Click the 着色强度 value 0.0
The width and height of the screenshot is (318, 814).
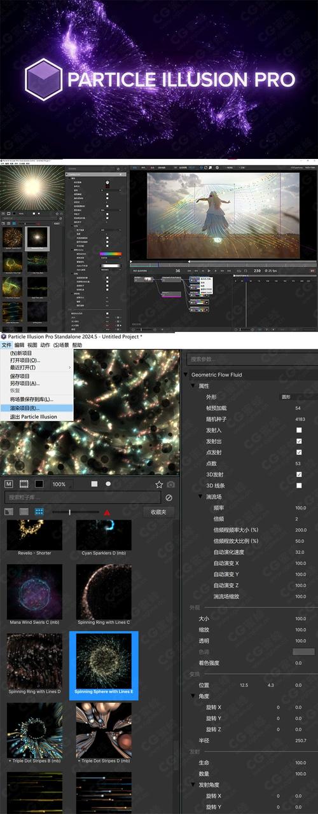(298, 663)
